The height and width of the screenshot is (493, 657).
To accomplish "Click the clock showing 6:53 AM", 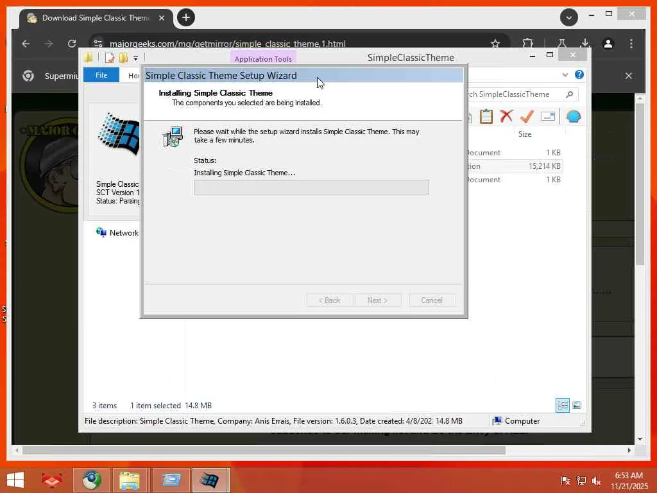I will tap(629, 476).
